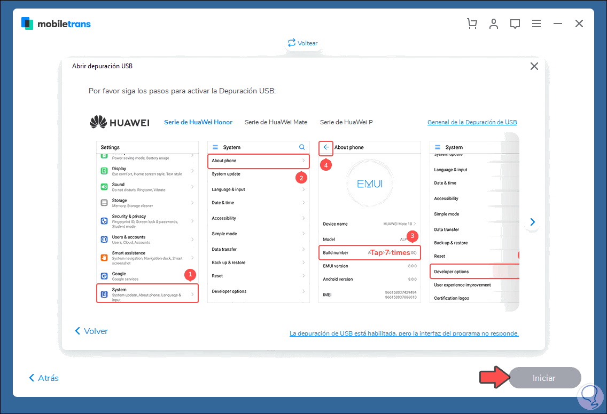Click 'Certification logos' in fourth screenshot
607x414 pixels.
[452, 298]
